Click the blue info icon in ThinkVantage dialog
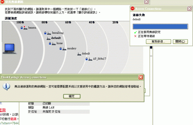193x125 pixels. click(6, 86)
